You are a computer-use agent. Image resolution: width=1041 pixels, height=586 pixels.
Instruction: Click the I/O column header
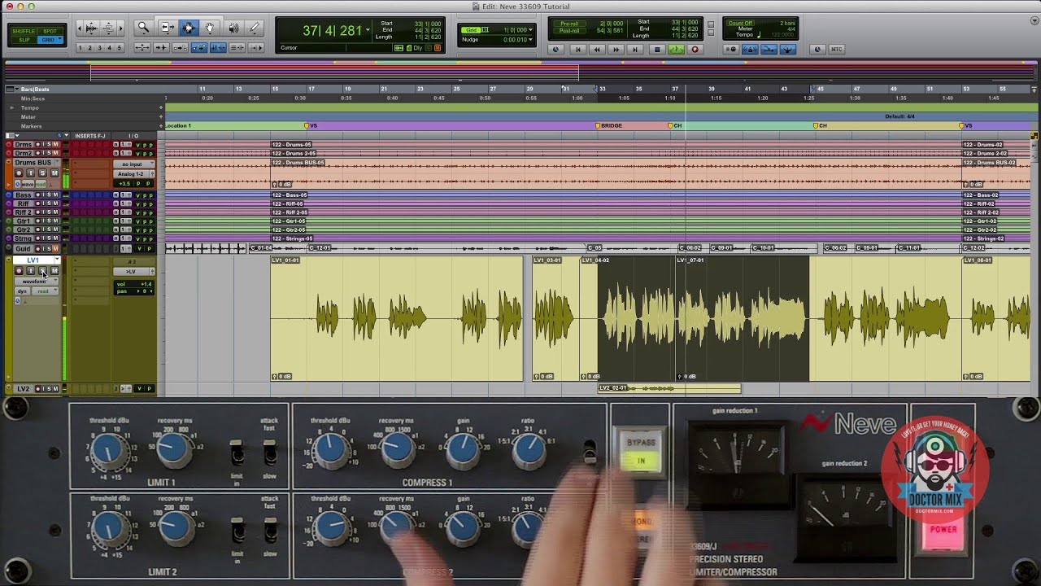click(133, 136)
